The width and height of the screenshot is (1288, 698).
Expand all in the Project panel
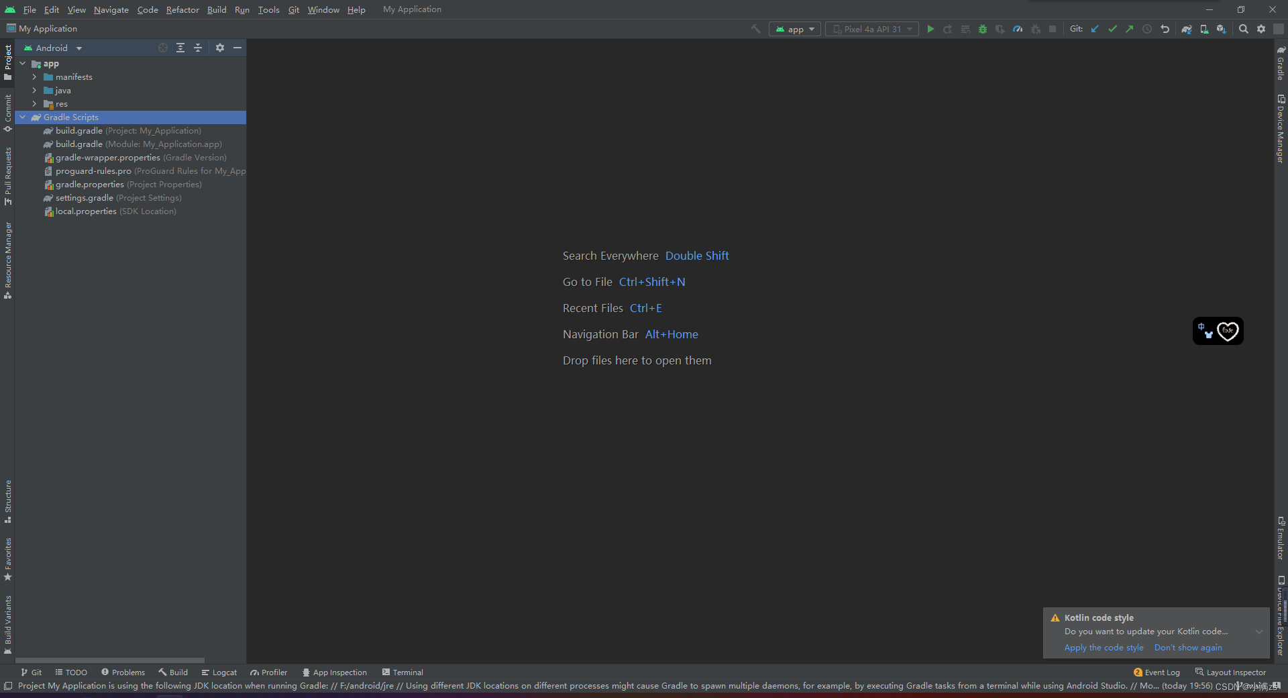click(180, 48)
